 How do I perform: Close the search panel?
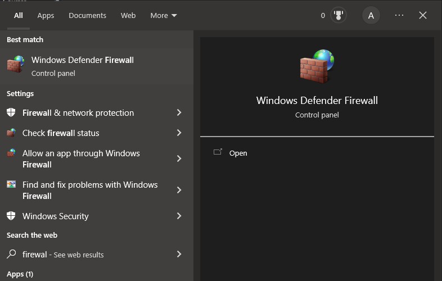[x=422, y=15]
